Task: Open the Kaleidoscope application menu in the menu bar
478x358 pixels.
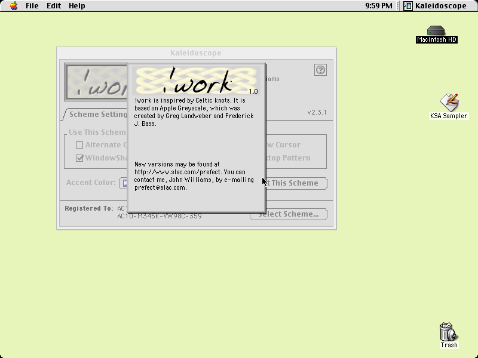Action: pyautogui.click(x=436, y=6)
